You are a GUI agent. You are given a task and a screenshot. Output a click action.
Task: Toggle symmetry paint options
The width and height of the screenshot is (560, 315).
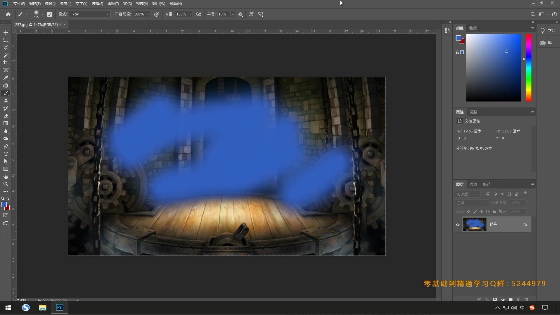[x=261, y=14]
